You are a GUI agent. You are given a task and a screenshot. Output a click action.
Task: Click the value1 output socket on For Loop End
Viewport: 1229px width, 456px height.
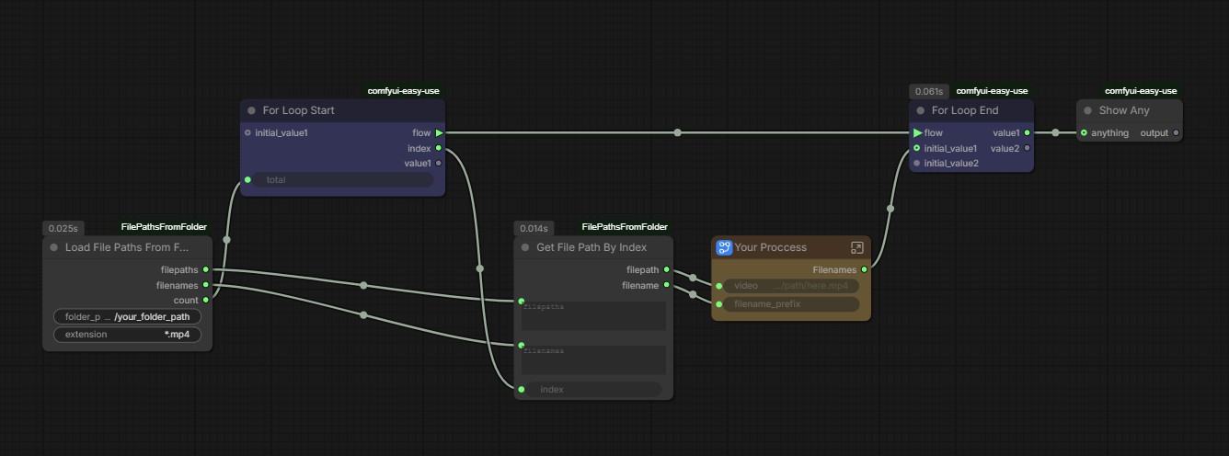[1027, 133]
